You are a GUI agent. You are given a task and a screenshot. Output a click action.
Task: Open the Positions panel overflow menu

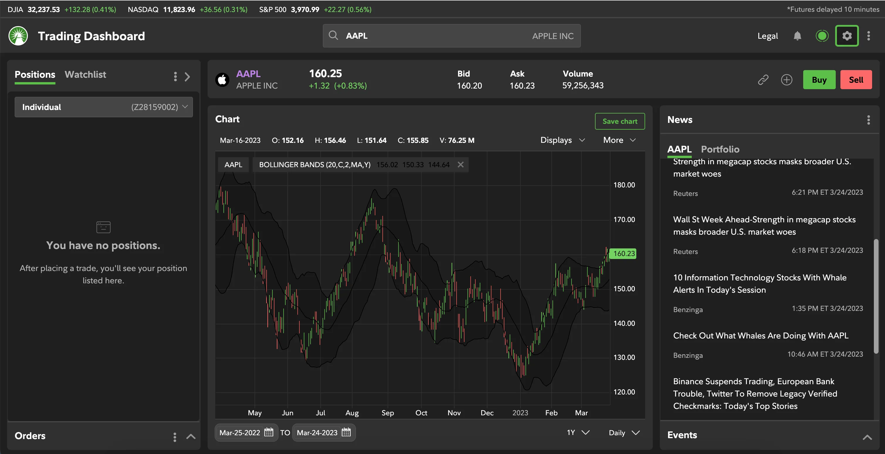(x=175, y=77)
